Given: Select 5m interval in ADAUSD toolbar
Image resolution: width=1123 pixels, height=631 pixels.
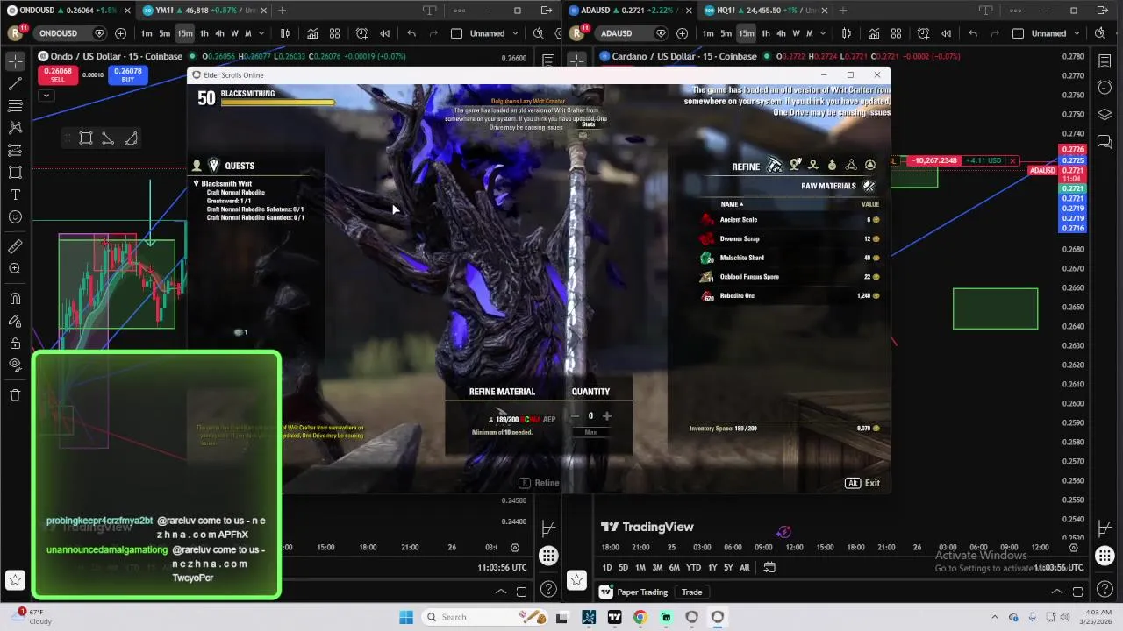Looking at the screenshot, I should coord(726,33).
